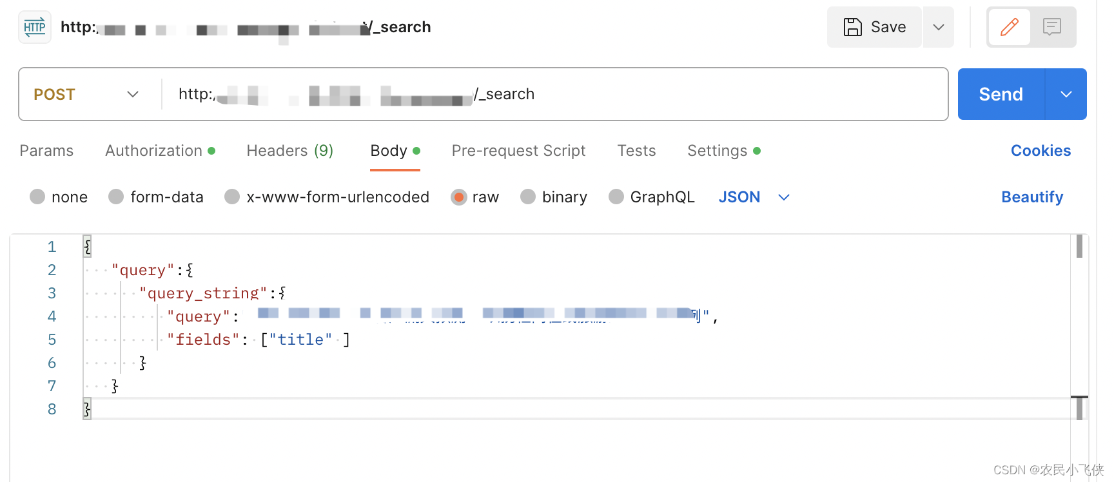Open the Pre-request Script tab
The width and height of the screenshot is (1114, 482).
(x=518, y=150)
